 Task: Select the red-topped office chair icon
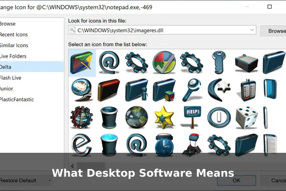click(192, 145)
